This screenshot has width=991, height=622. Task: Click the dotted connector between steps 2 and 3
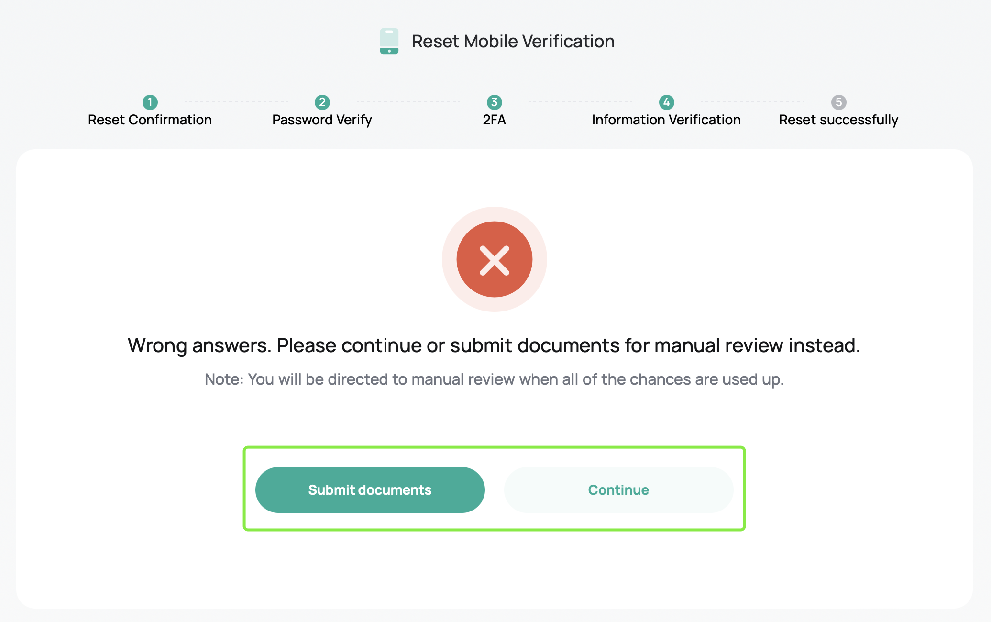coord(408,102)
